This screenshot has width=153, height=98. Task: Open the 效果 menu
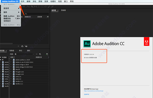click(x=46, y=1)
